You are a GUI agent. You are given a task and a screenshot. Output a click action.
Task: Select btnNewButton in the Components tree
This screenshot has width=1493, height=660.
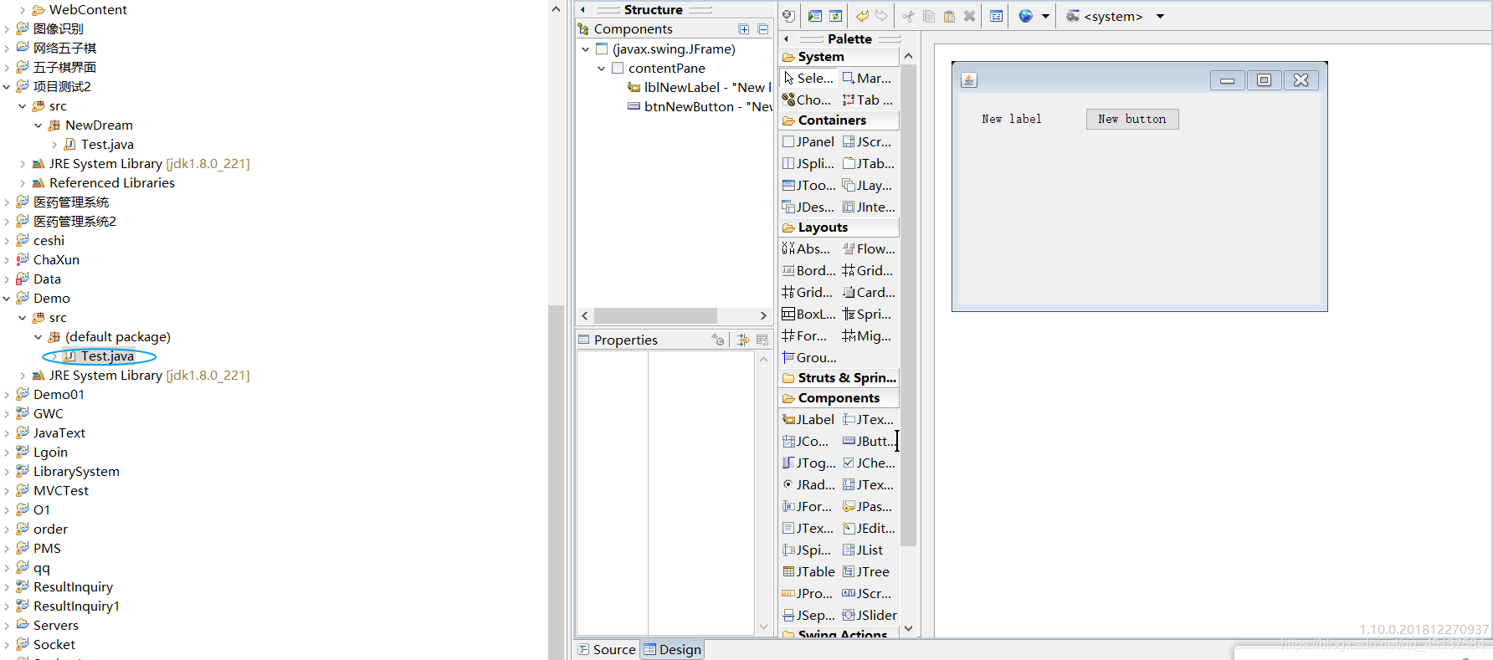click(x=700, y=106)
